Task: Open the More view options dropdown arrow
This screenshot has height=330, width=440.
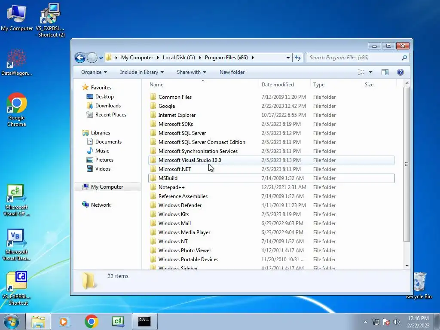Action: coord(370,72)
